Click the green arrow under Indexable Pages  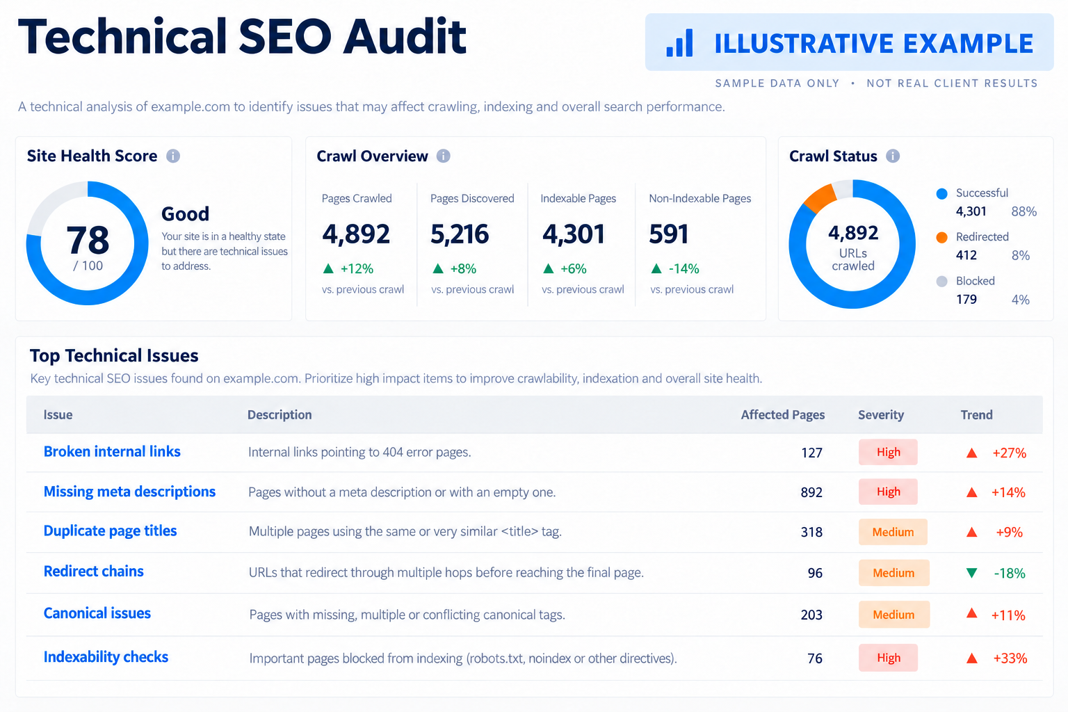pyautogui.click(x=549, y=268)
